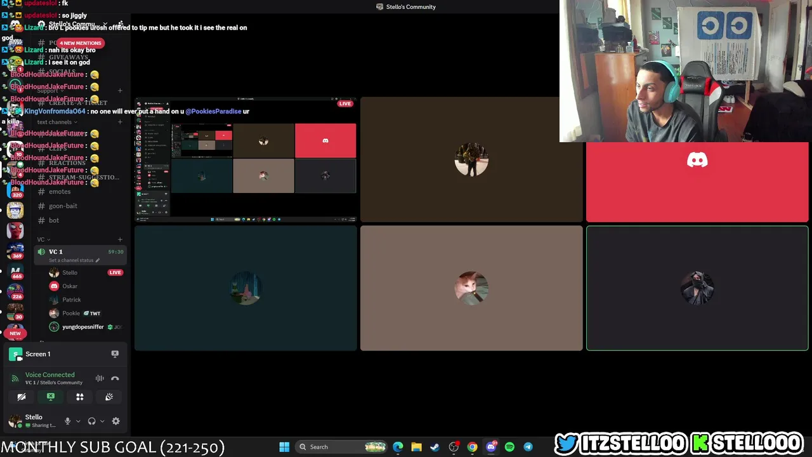The width and height of the screenshot is (812, 457).
Task: Focus the live screen share stream tile
Action: 246,160
